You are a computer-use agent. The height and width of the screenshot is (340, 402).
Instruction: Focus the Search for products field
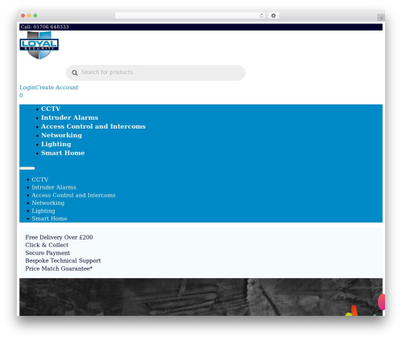click(x=156, y=72)
